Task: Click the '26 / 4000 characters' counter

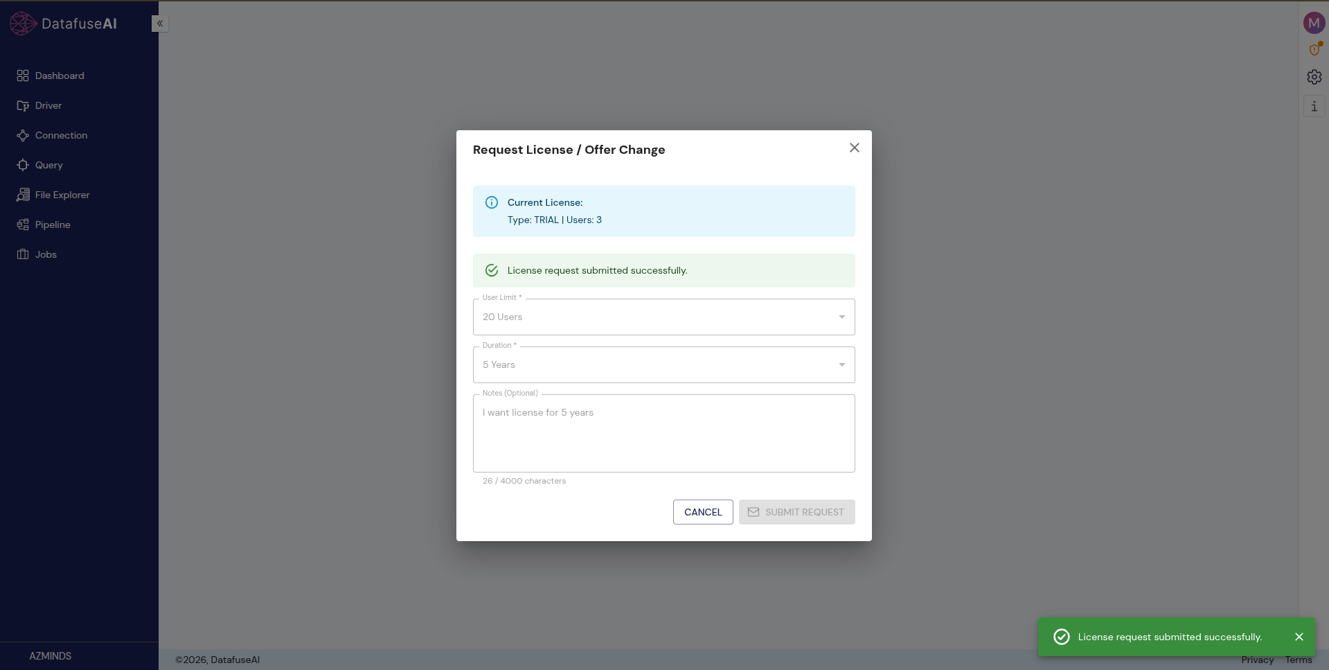Action: click(x=524, y=481)
